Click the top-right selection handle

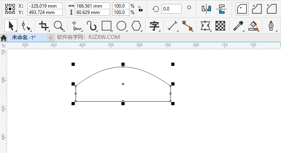pyautogui.click(x=173, y=64)
